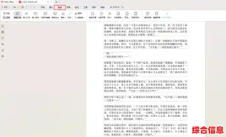Expand the quick access toolbar chevron
This screenshot has width=226, height=137.
tap(34, 7)
